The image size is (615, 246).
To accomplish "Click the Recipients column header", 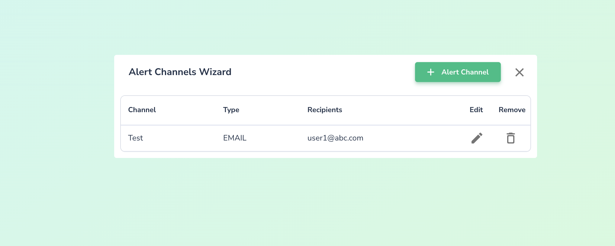I will [x=325, y=110].
